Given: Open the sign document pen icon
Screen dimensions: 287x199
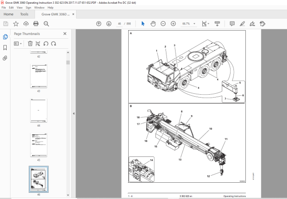Looking at the screenshot, I should tap(252, 23).
